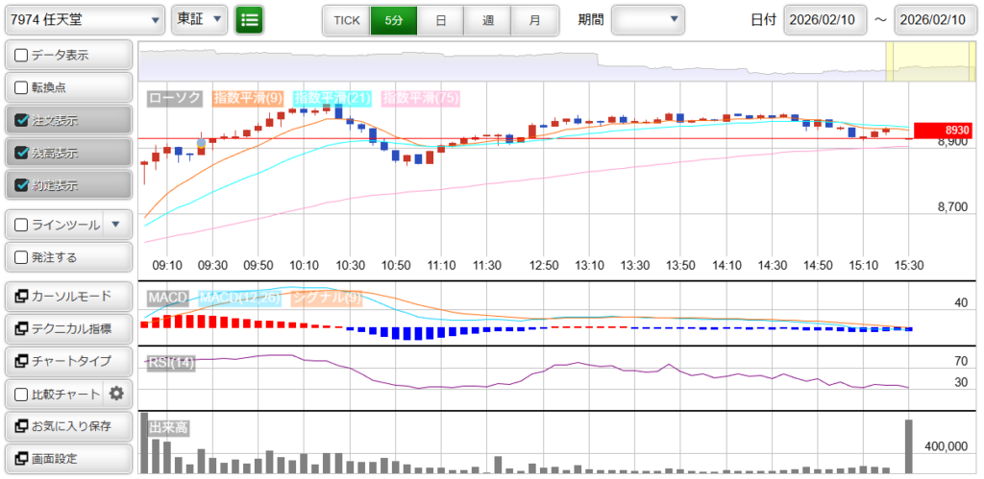Switch to the TICK timeframe tab
This screenshot has width=984, height=479.
point(346,19)
